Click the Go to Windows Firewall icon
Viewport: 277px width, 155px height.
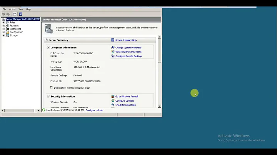pos(113,96)
